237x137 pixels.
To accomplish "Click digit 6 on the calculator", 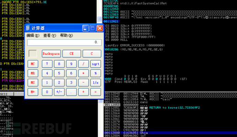I will point(71,73).
